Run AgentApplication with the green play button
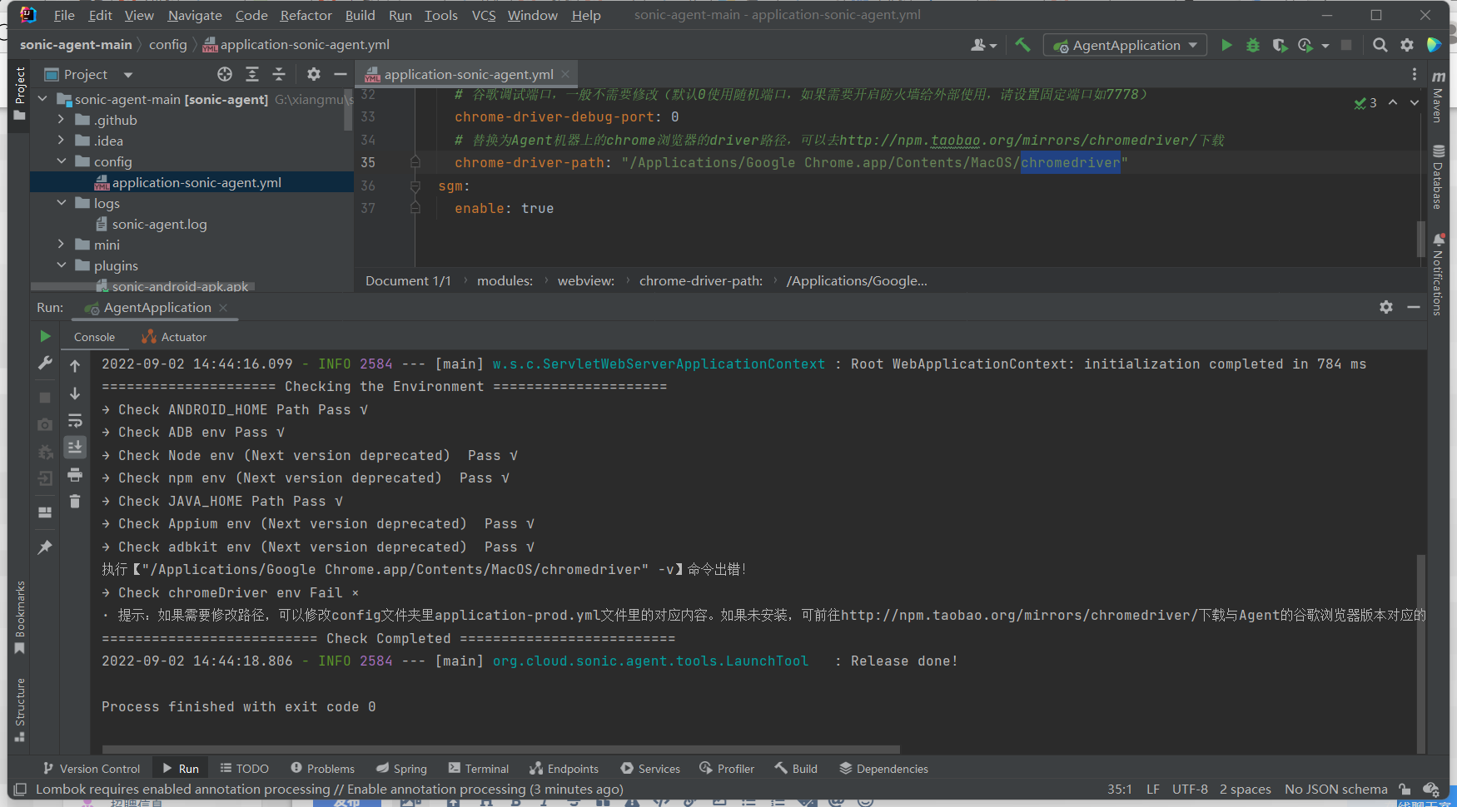 (x=1226, y=45)
